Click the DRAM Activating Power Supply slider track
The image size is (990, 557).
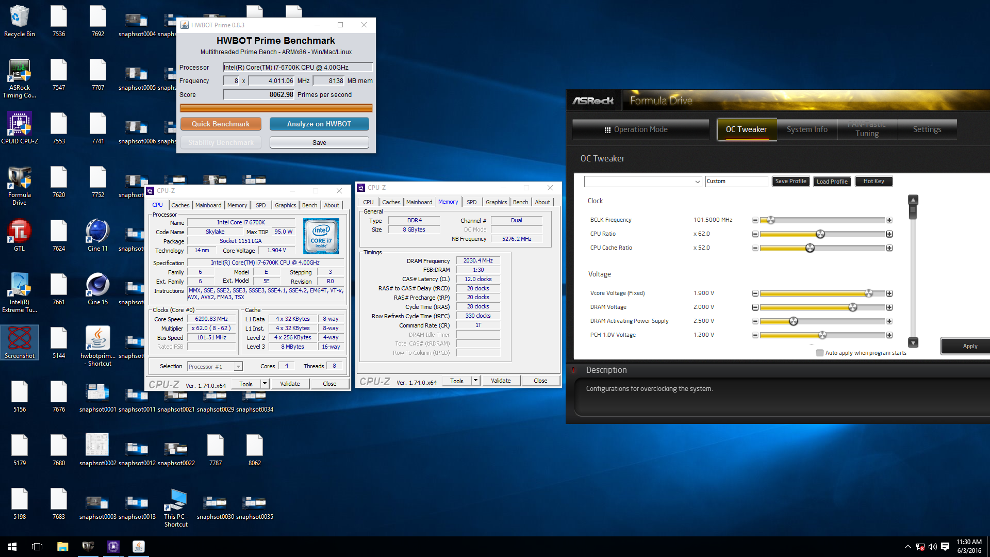822,321
